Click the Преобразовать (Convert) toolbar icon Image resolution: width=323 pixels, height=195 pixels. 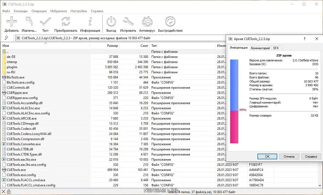66,22
